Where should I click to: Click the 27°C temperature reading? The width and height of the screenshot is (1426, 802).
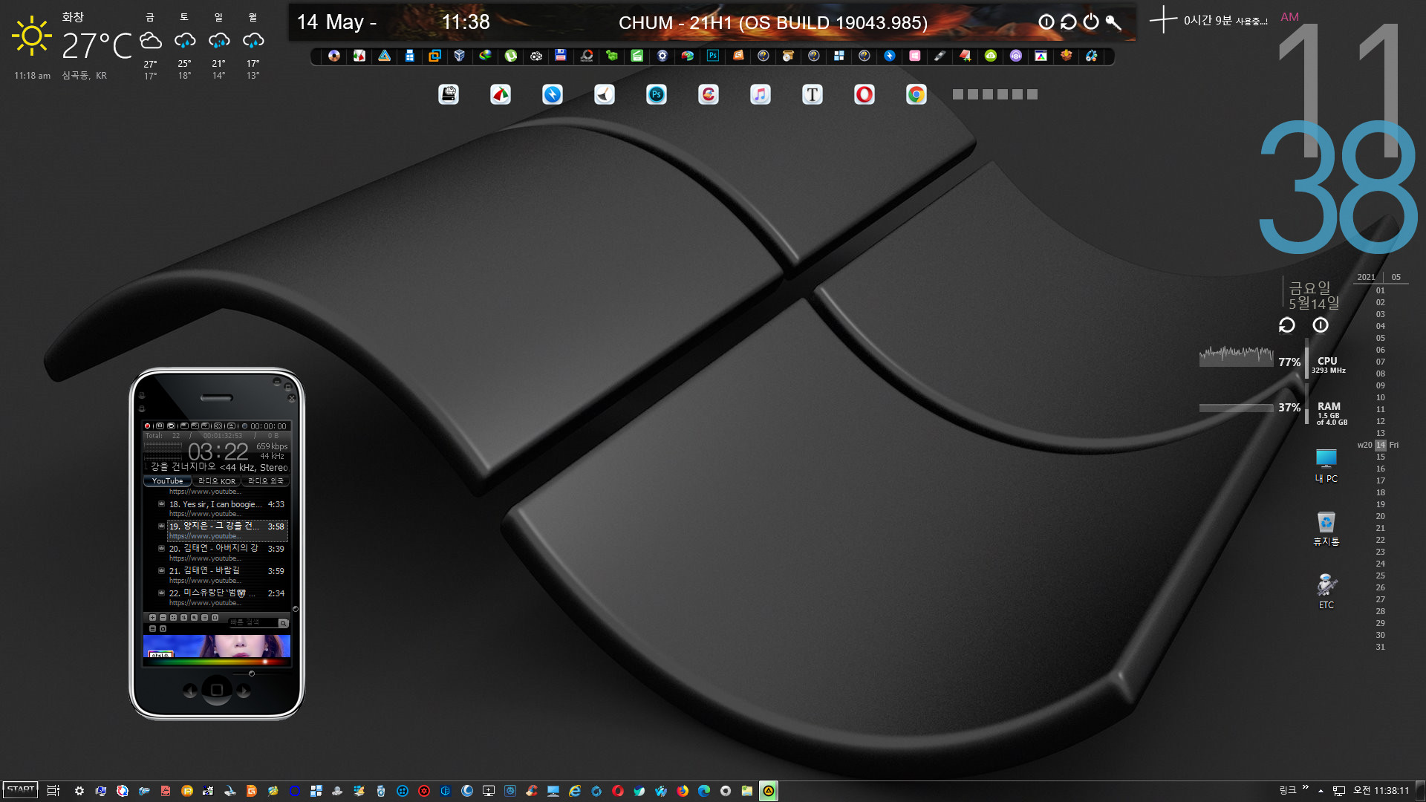(97, 46)
